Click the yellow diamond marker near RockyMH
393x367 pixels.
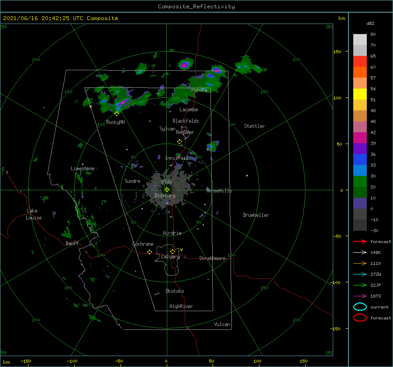117,114
